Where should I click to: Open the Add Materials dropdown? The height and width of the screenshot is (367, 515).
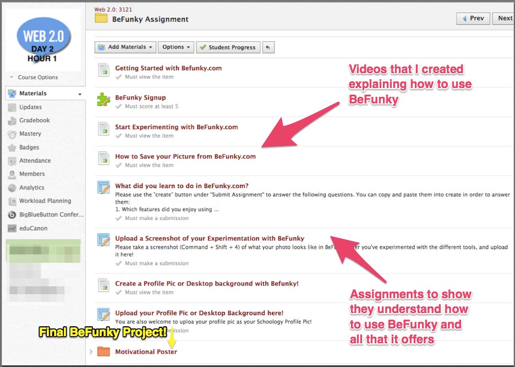(125, 47)
